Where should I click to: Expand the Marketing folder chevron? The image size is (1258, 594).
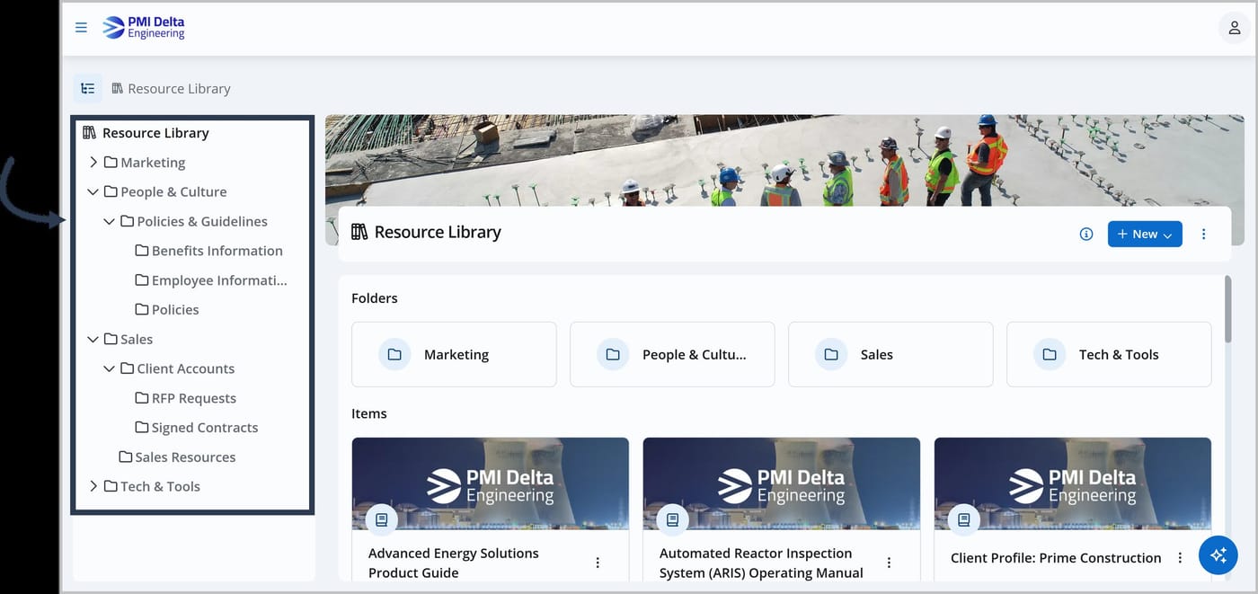pos(93,163)
